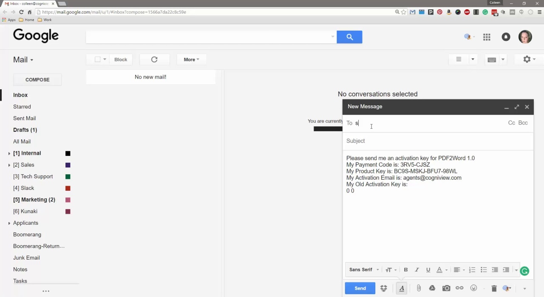Open the Google apps grid
The height and width of the screenshot is (297, 544).
pyautogui.click(x=487, y=37)
